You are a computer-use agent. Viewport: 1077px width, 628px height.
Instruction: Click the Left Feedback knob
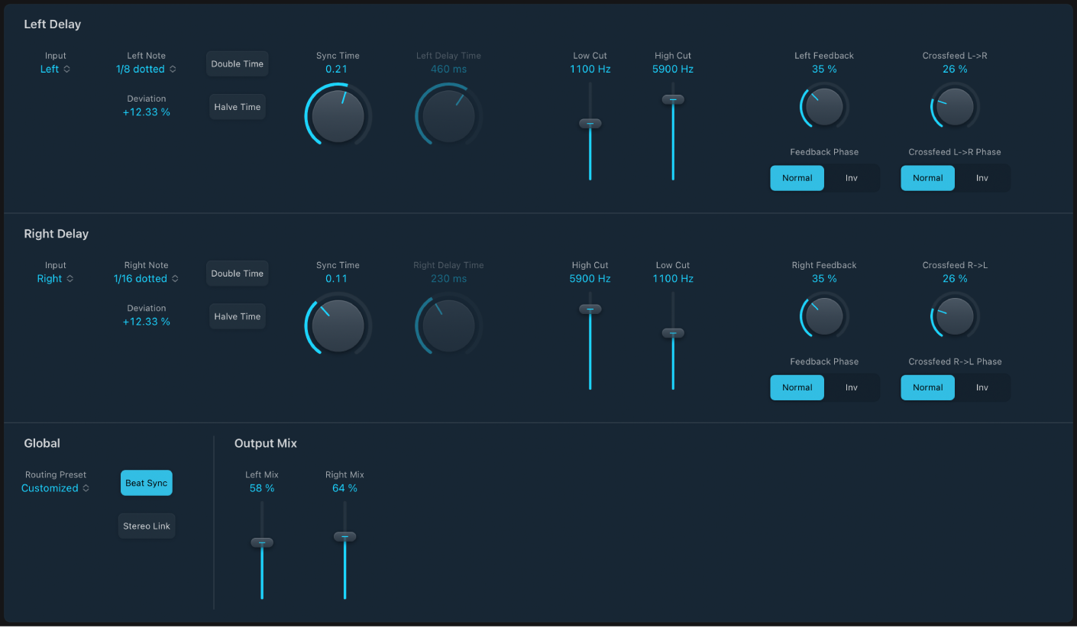(x=823, y=106)
